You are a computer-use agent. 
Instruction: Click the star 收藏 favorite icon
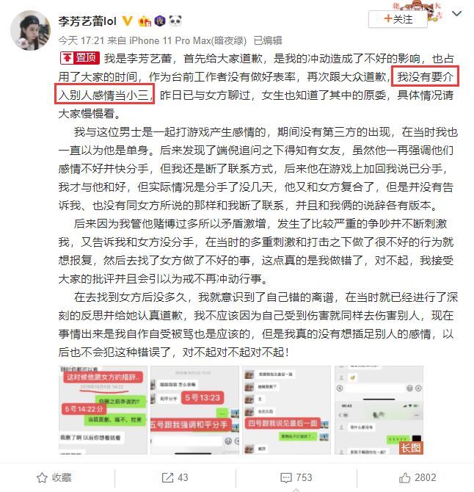click(x=42, y=477)
